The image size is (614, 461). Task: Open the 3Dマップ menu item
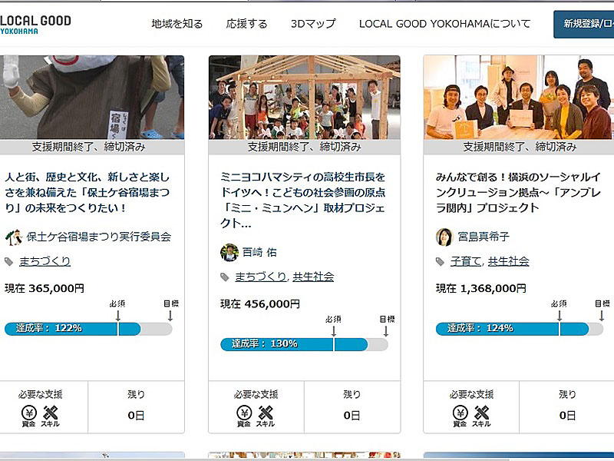pyautogui.click(x=313, y=24)
